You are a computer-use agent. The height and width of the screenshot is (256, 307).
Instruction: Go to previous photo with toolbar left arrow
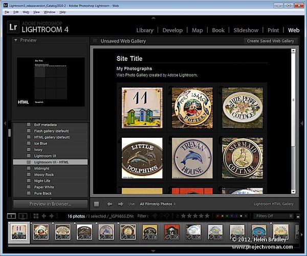point(109,204)
